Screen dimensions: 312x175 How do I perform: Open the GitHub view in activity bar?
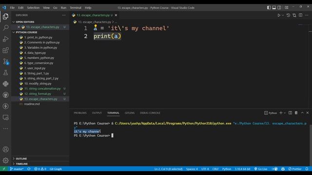coord(5,95)
